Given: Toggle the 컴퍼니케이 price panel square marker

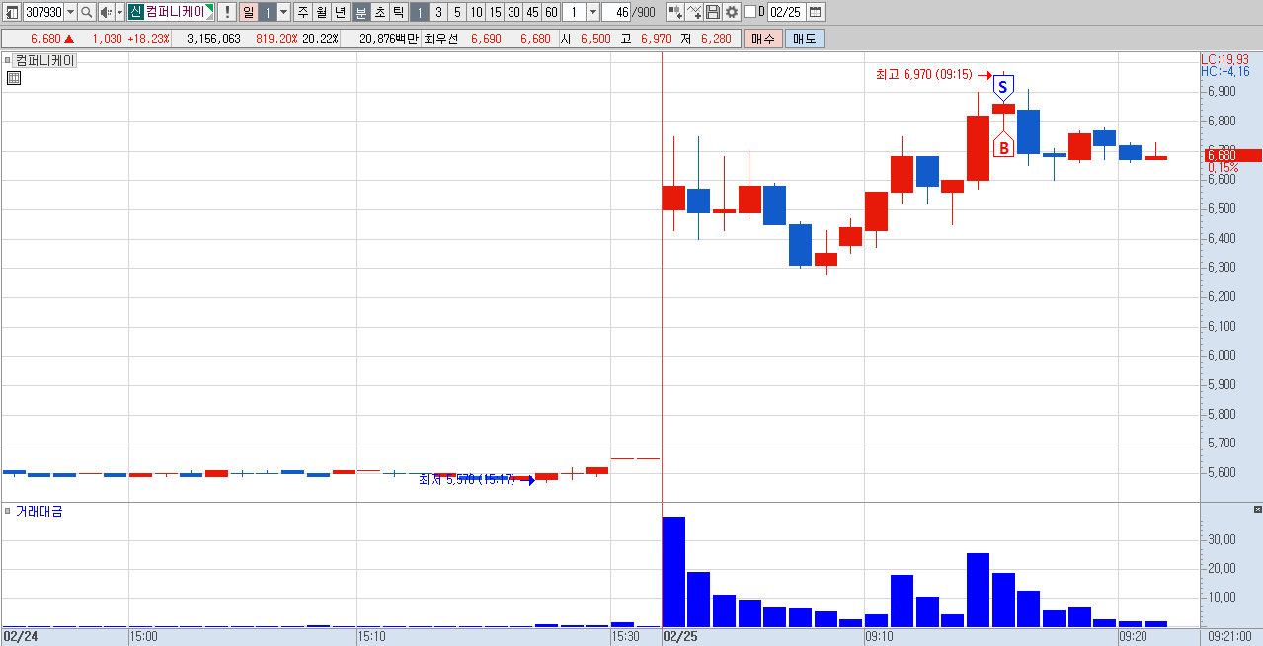Looking at the screenshot, I should [x=8, y=60].
